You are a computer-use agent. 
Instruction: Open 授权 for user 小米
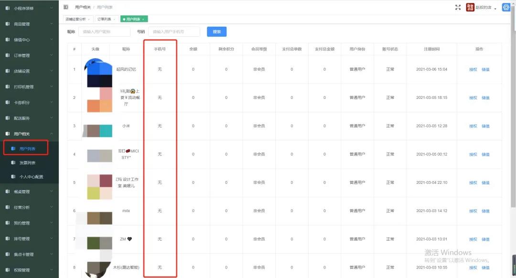click(x=473, y=126)
